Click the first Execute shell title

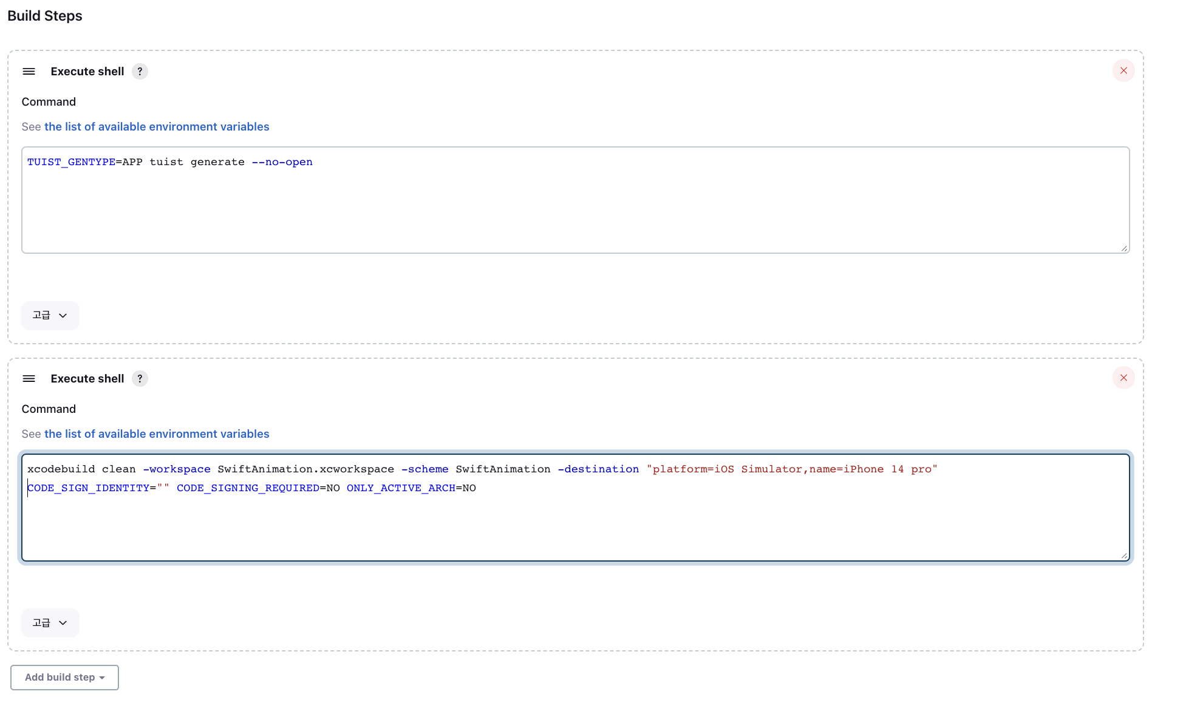tap(87, 72)
